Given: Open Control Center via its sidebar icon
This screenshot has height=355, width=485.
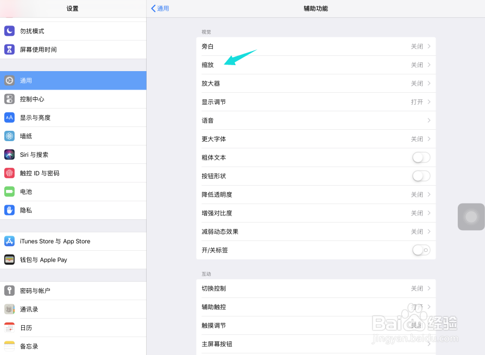Looking at the screenshot, I should (x=9, y=99).
